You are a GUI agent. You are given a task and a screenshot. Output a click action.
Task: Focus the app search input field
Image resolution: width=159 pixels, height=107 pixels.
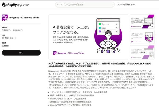[x=85, y=5]
